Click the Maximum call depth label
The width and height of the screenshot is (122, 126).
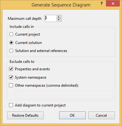24,19
